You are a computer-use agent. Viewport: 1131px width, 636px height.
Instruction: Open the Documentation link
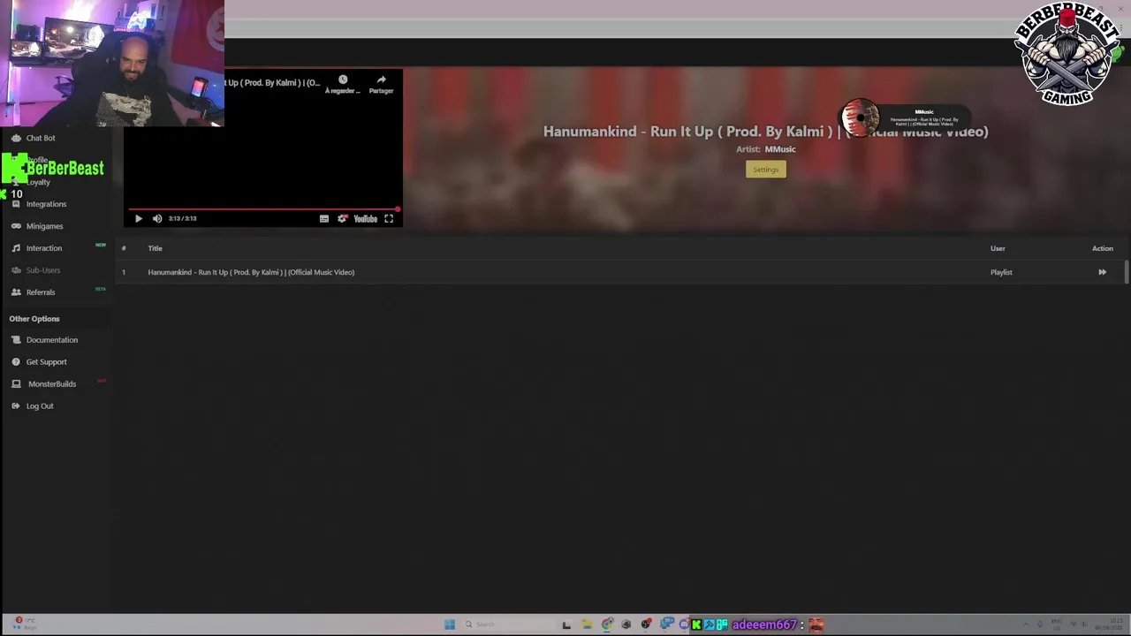(x=52, y=340)
